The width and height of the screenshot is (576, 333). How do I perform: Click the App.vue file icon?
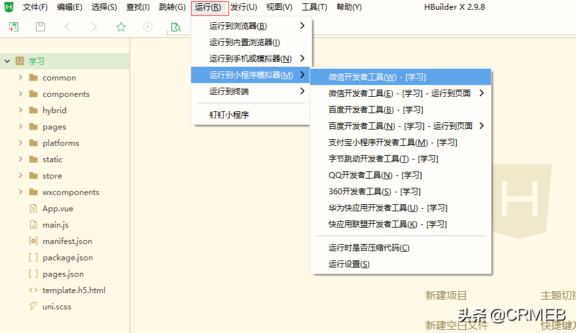coord(33,208)
